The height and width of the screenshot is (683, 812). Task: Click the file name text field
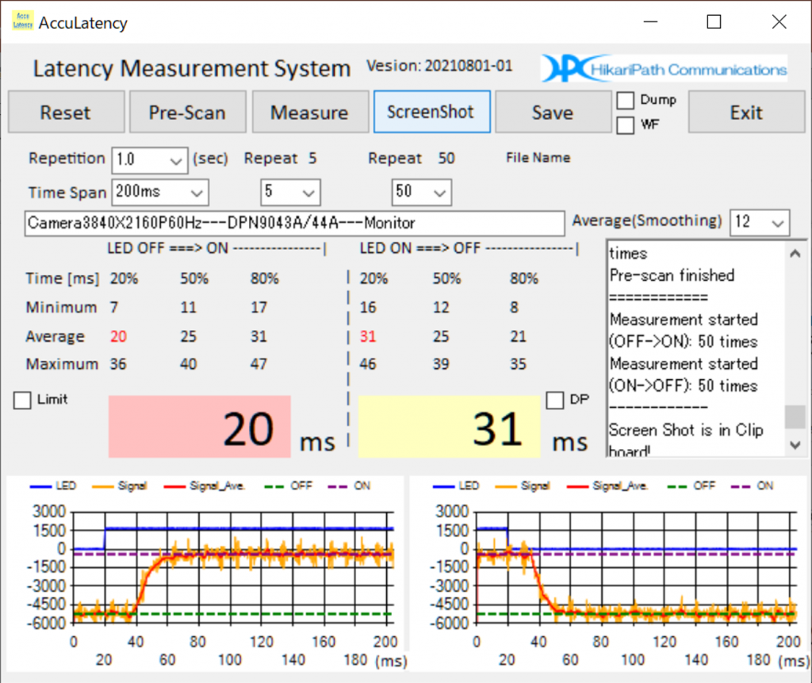(293, 223)
